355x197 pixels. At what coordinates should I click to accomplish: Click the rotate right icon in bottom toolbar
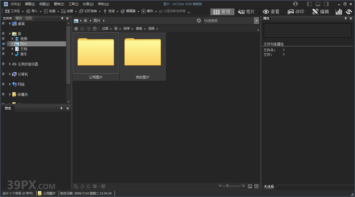[x=88, y=186]
